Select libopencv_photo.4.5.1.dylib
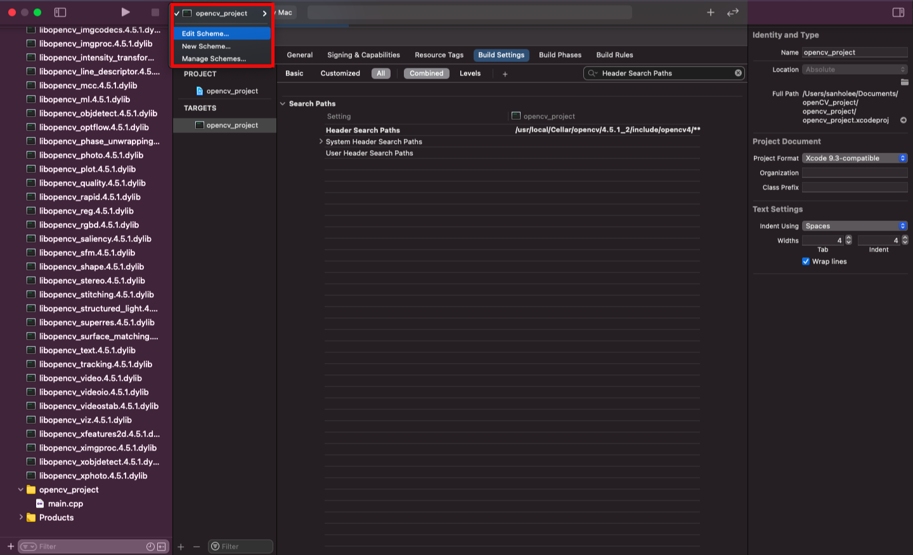This screenshot has width=913, height=555. [x=91, y=155]
